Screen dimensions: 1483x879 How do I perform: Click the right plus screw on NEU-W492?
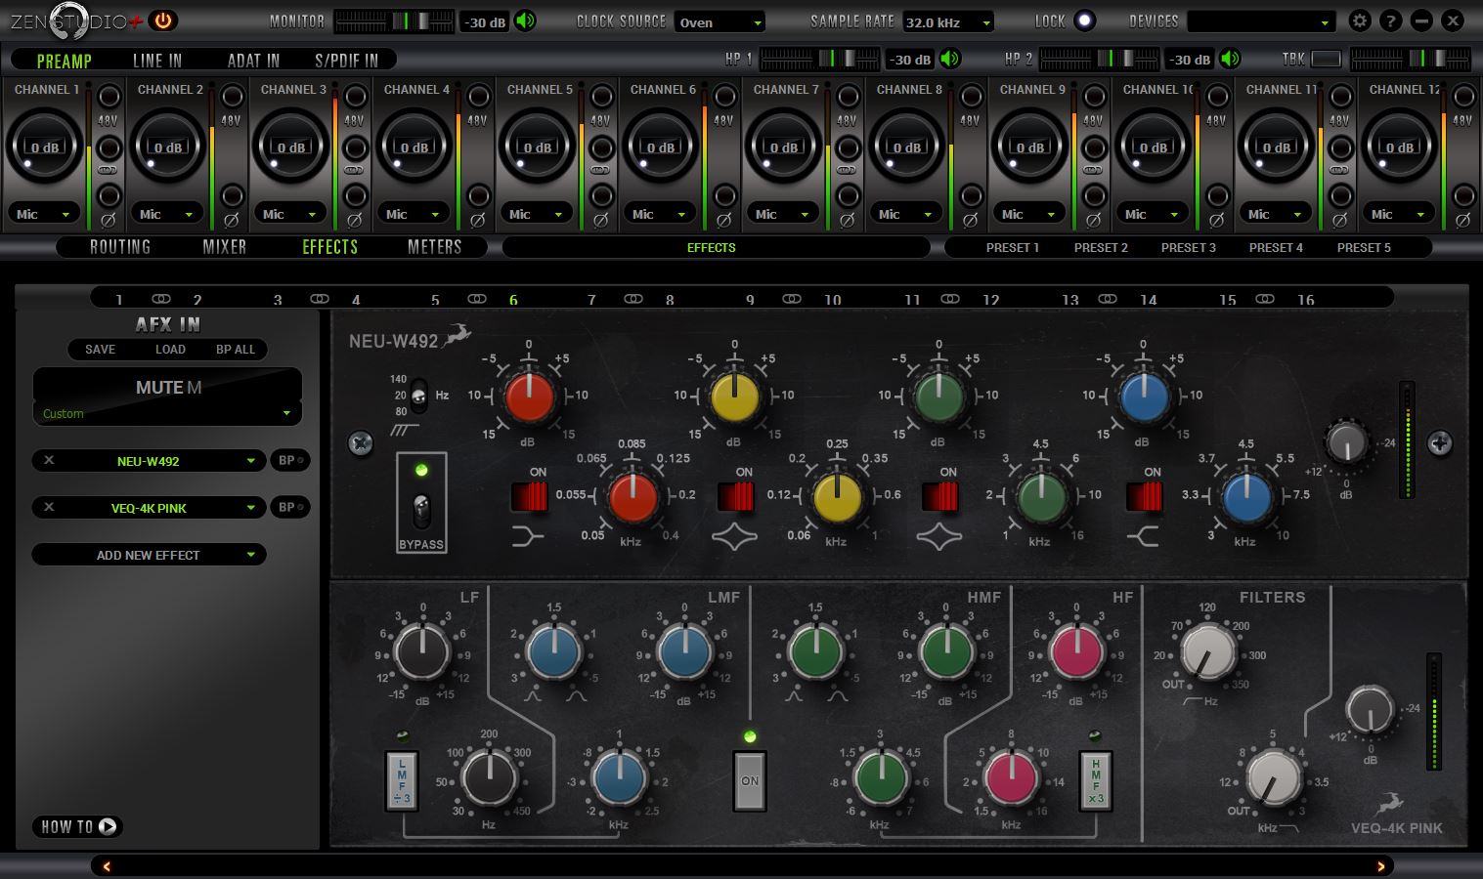coord(1439,443)
